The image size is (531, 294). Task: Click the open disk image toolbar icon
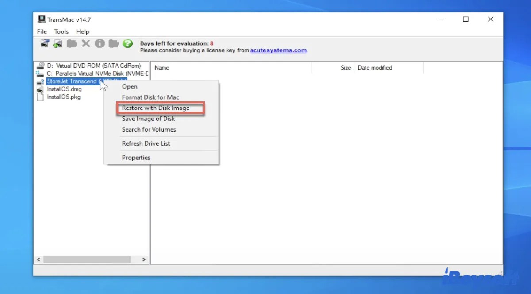click(x=44, y=43)
